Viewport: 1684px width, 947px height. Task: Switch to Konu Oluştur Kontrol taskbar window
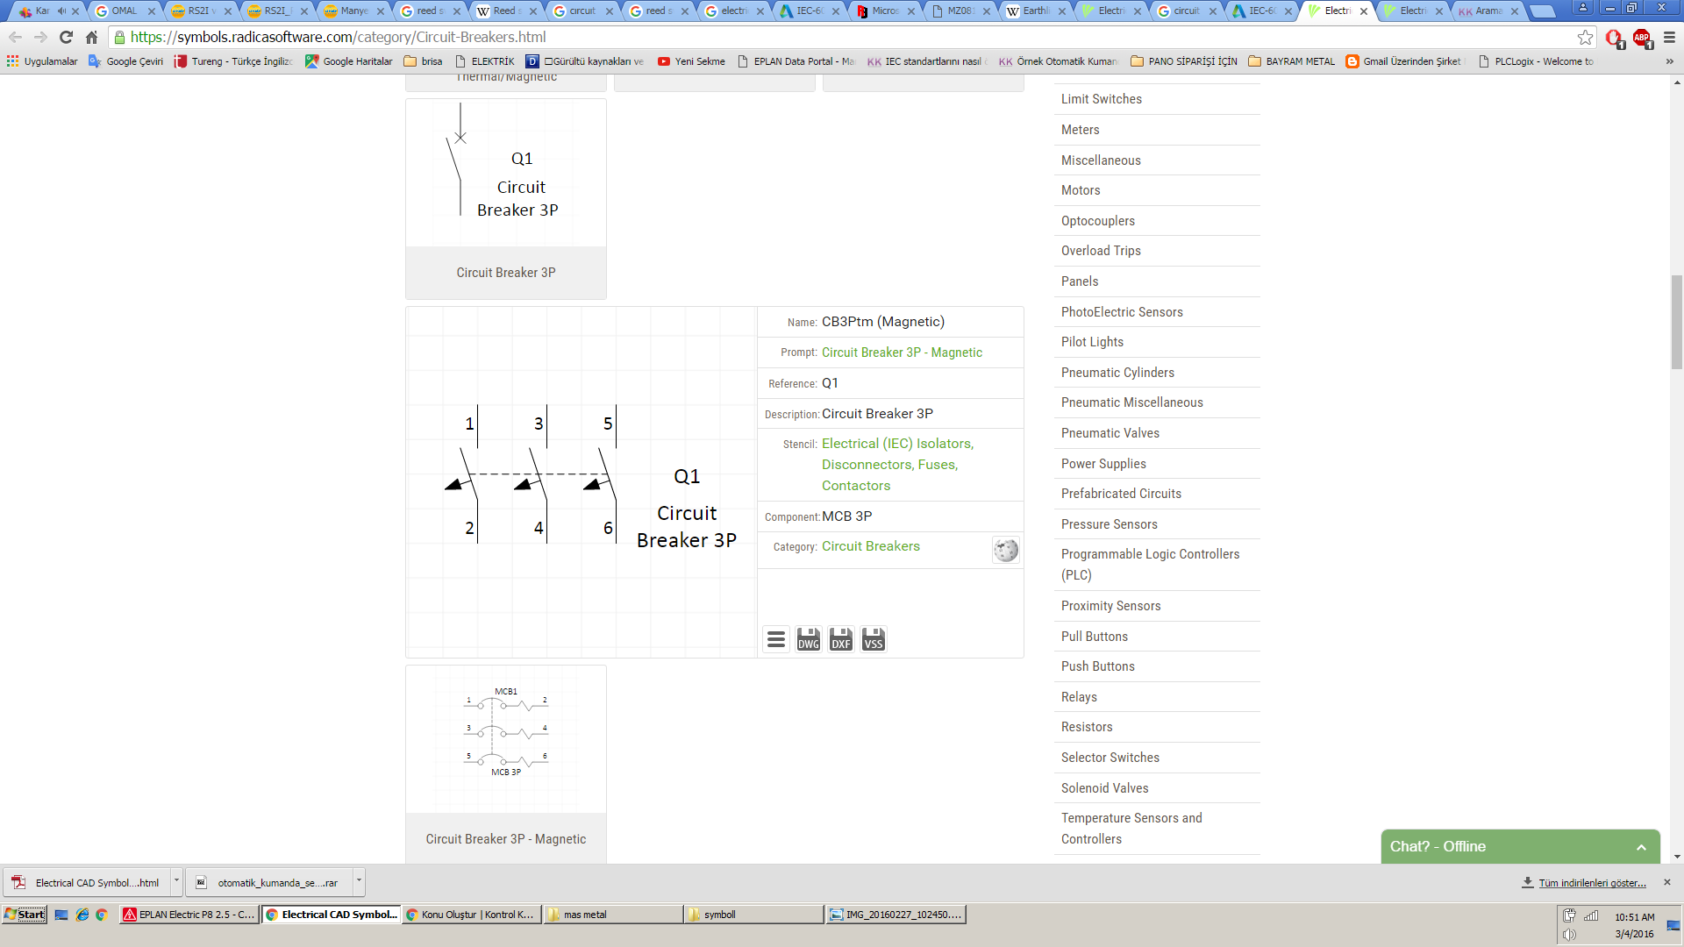coord(471,915)
